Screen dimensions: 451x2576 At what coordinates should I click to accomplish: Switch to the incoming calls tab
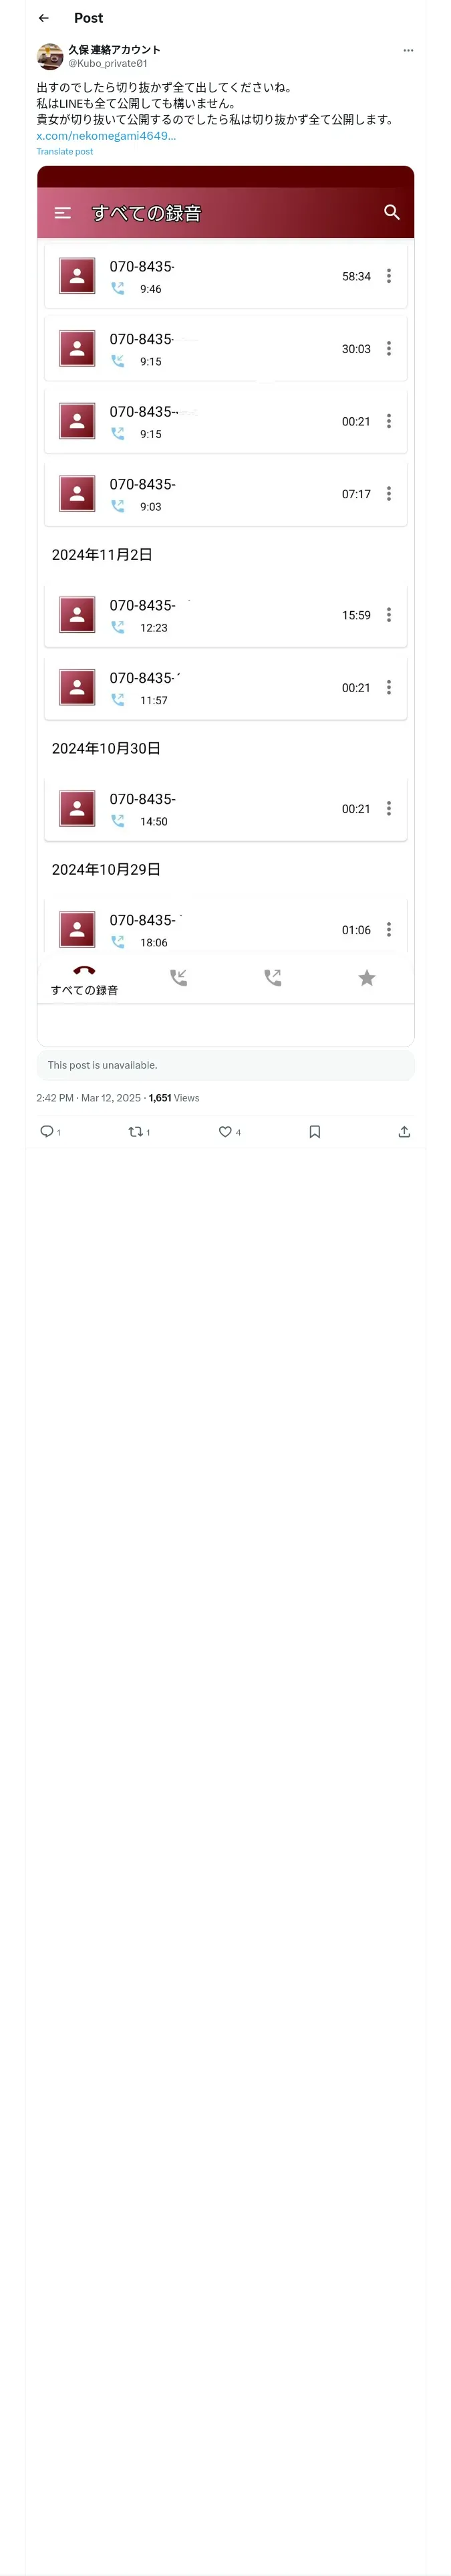click(x=179, y=977)
